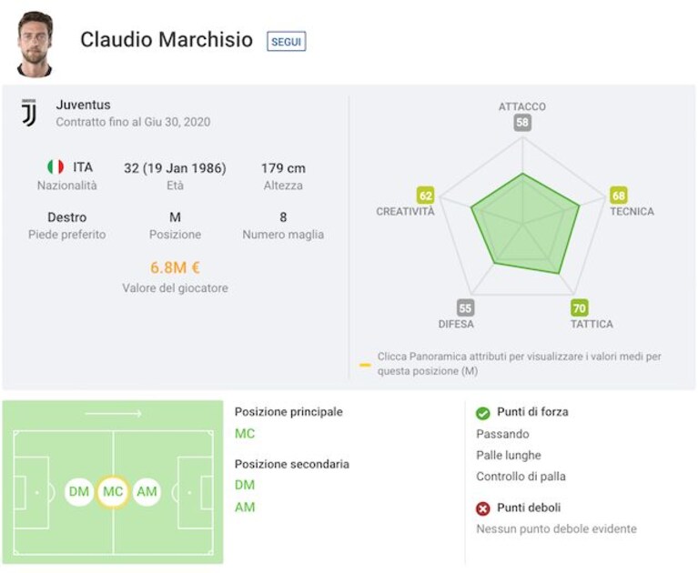The height and width of the screenshot is (573, 698).
Task: Click the Difesa 55 rating badge
Action: tap(465, 307)
